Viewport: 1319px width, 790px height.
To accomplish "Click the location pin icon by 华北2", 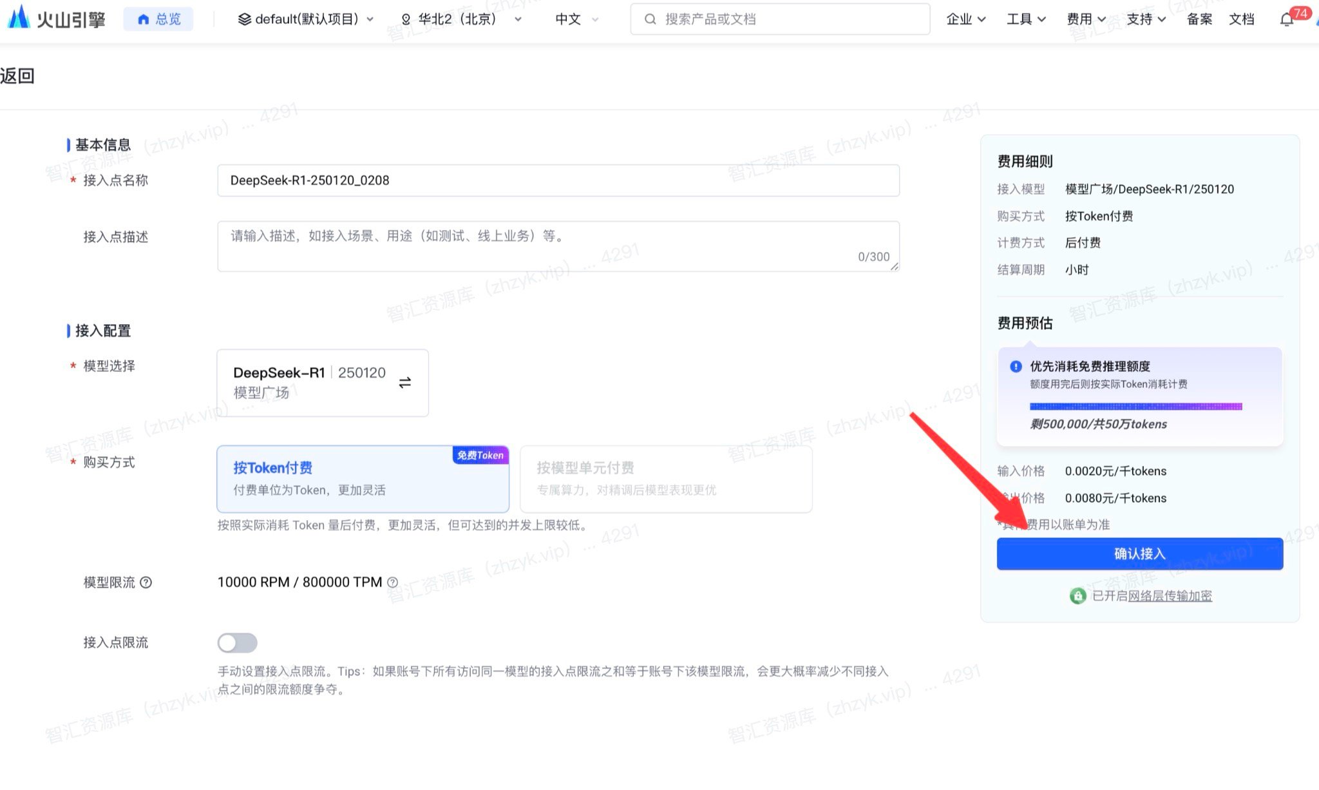I will pos(406,20).
